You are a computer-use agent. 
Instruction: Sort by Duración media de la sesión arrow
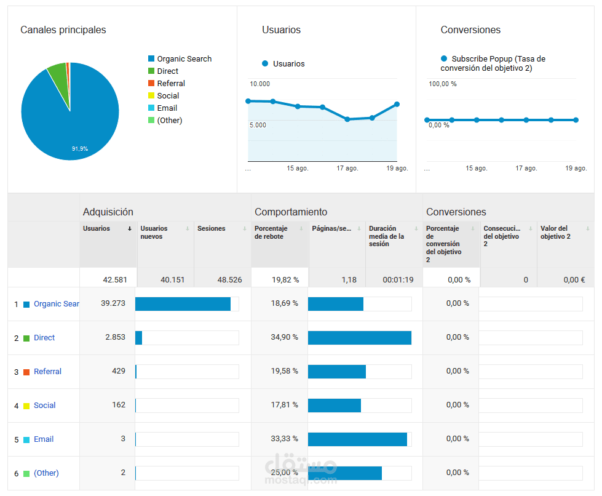(x=416, y=228)
